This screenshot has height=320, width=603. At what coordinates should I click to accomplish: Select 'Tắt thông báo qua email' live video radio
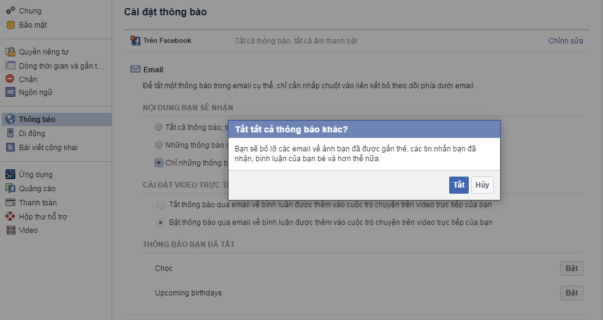[161, 204]
